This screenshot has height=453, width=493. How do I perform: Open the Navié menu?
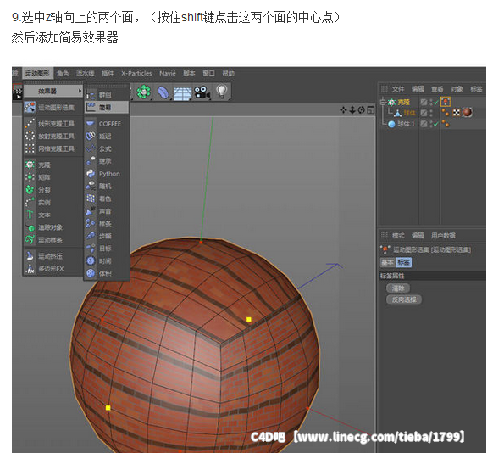click(x=167, y=73)
